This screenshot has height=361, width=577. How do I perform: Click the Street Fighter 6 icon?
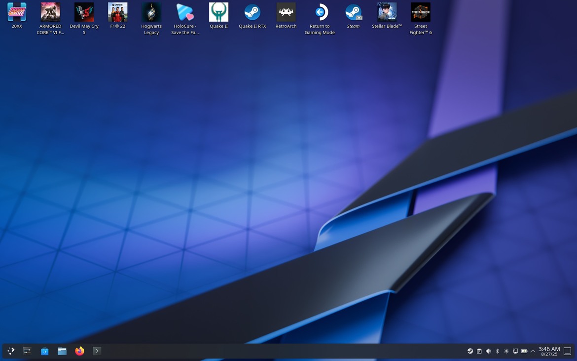[420, 13]
